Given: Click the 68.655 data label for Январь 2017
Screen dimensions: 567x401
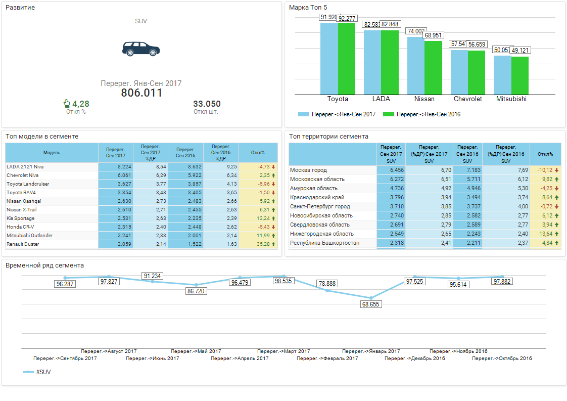Looking at the screenshot, I should tap(371, 304).
